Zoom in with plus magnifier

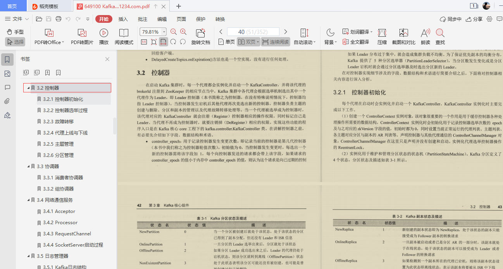tap(183, 32)
